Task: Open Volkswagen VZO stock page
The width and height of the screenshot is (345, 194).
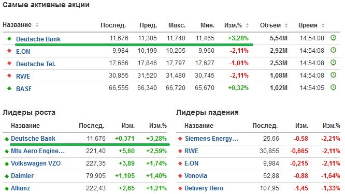Action: pyautogui.click(x=36, y=163)
